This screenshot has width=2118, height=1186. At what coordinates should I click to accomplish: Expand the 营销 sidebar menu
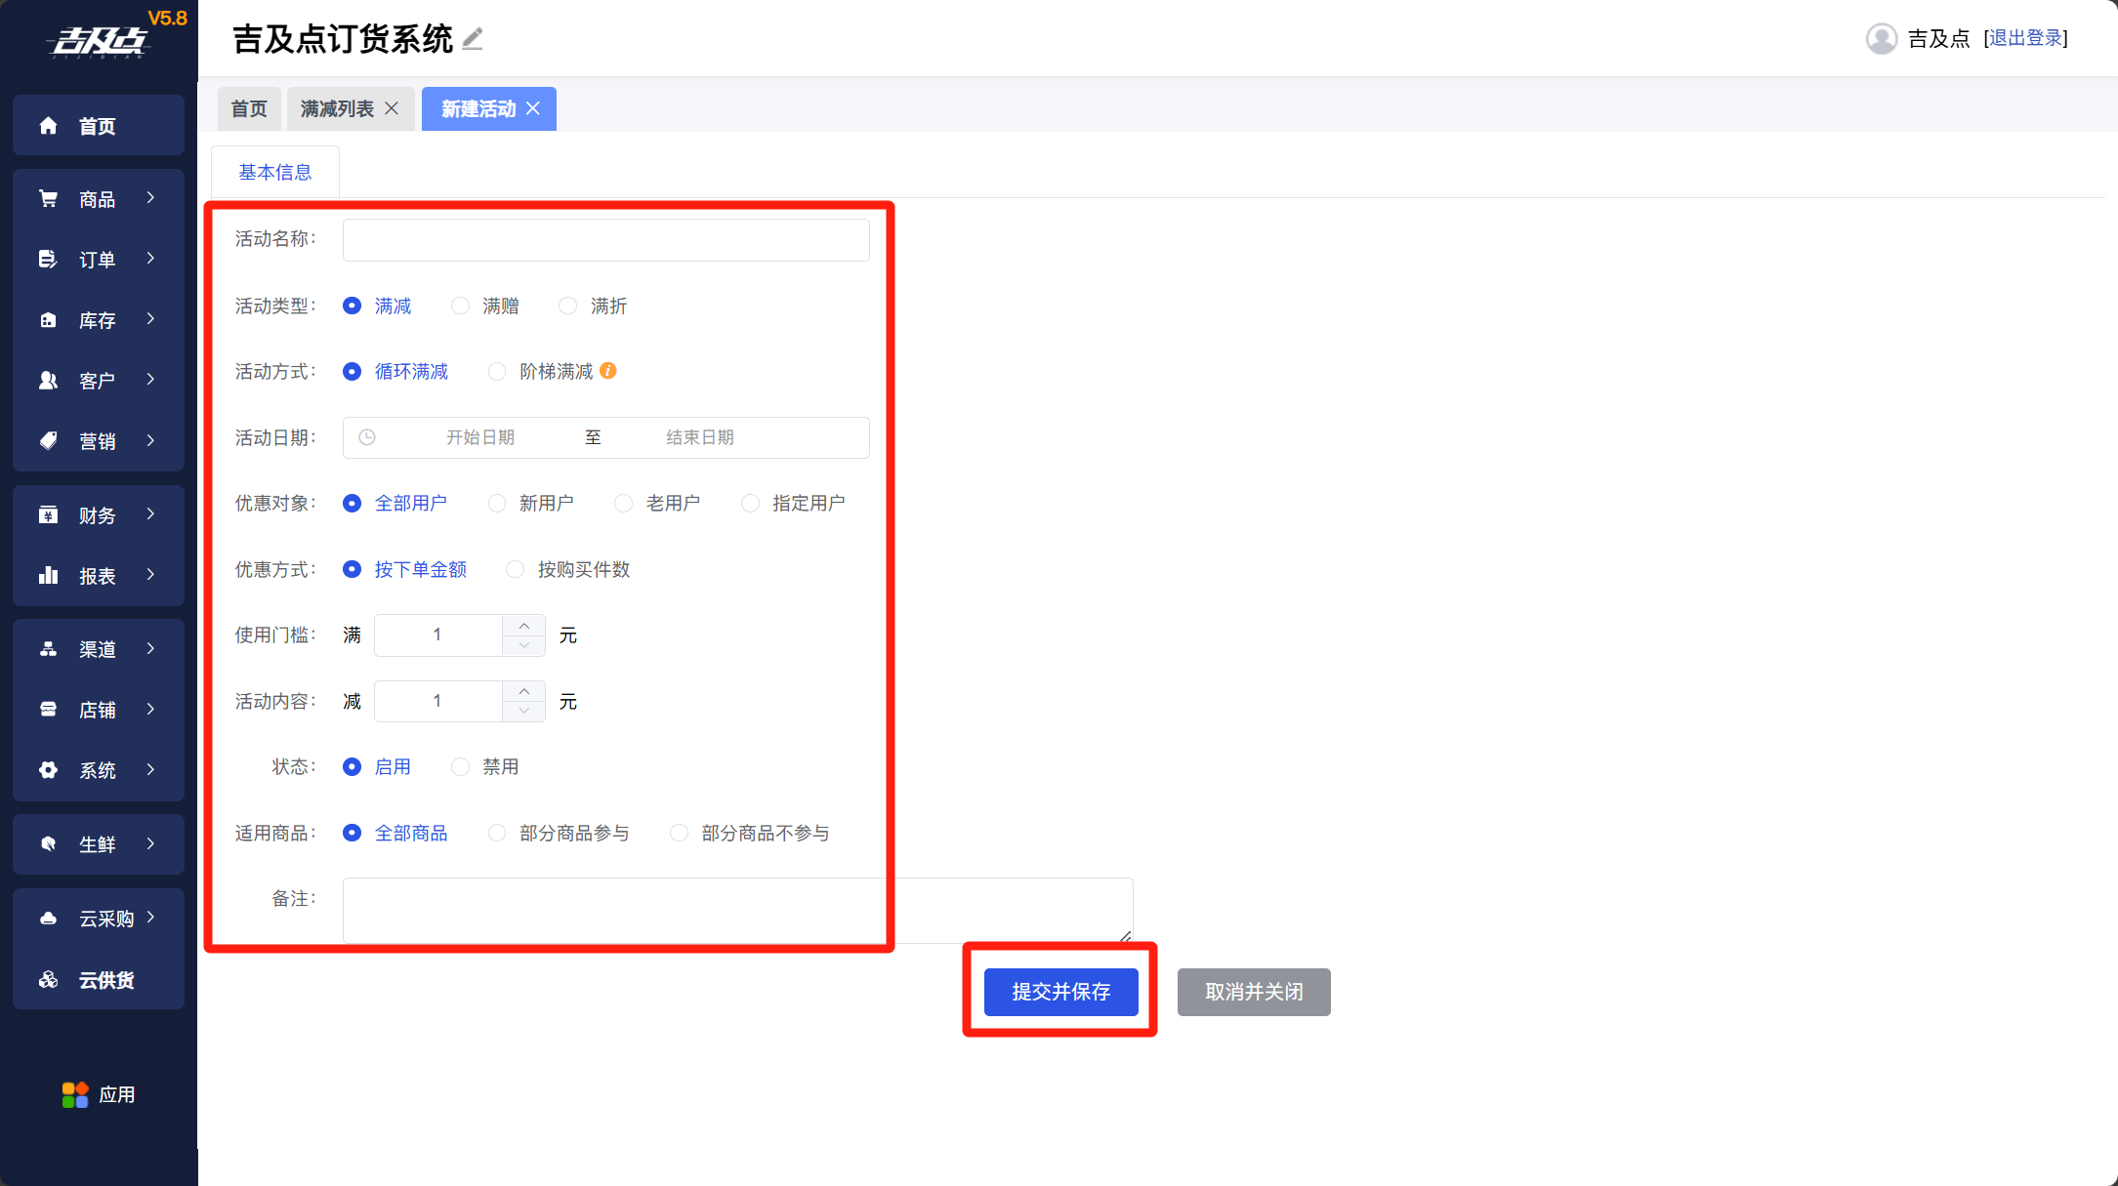[98, 441]
